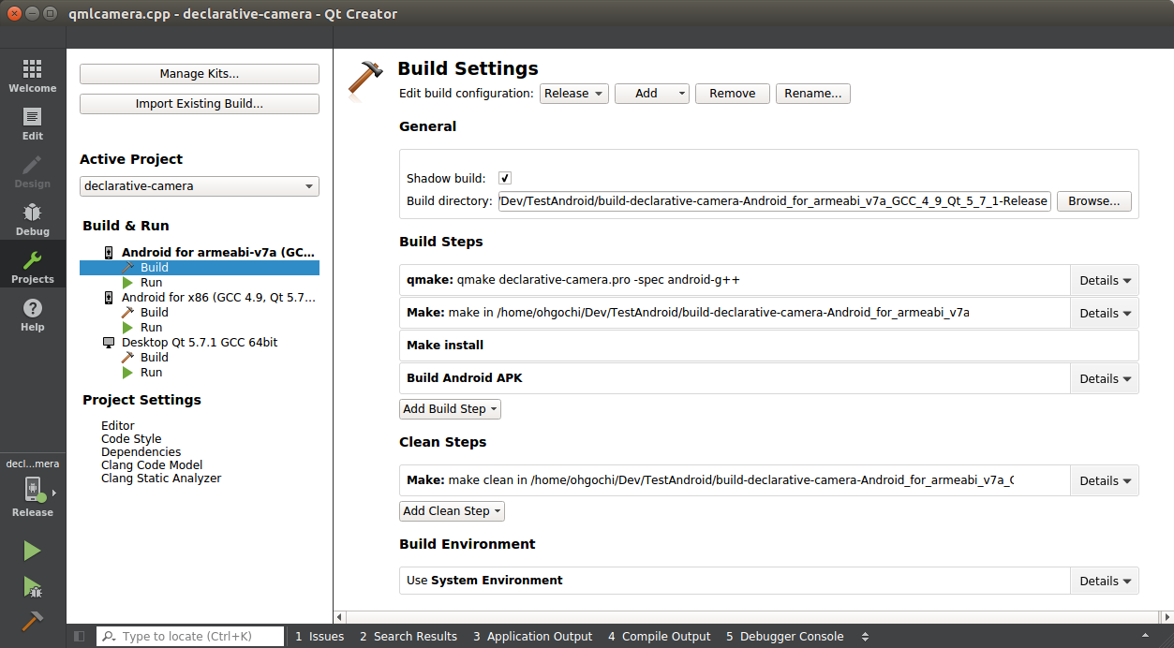Select Run under Android for x86
The image size is (1174, 648).
click(151, 328)
